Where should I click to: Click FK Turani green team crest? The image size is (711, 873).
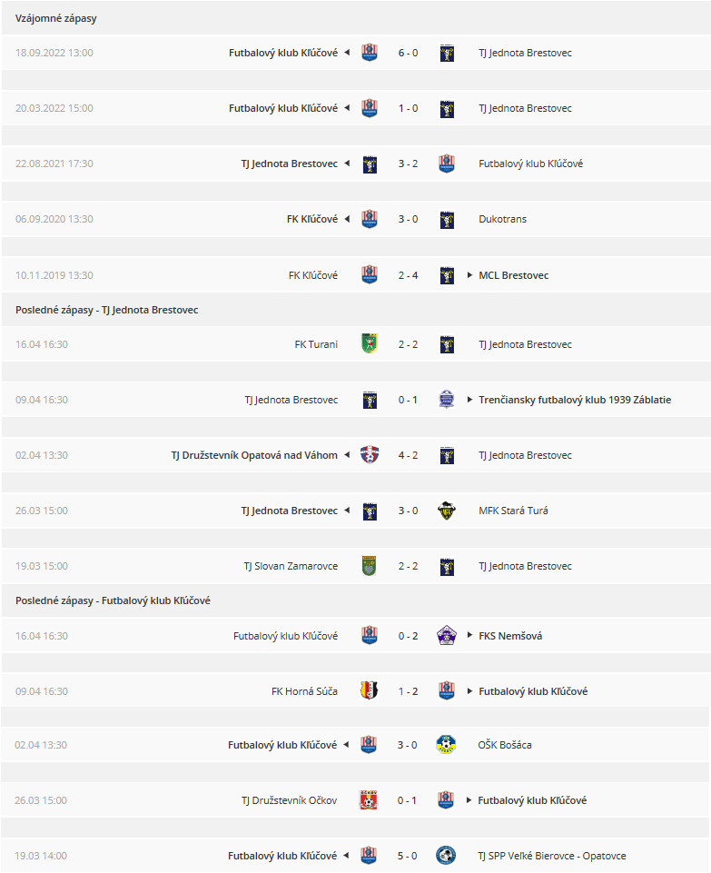coord(370,344)
